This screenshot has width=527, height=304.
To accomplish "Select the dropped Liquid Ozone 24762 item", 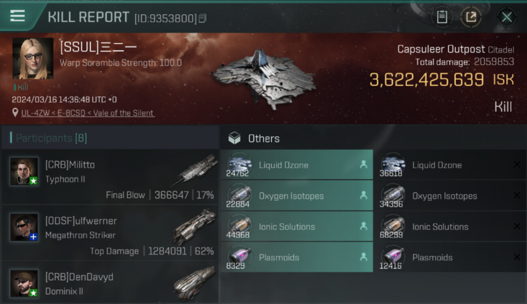I will [x=297, y=165].
